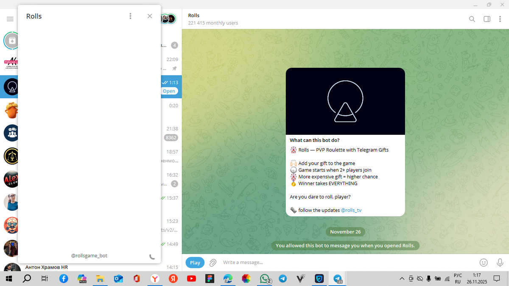Open Task View in the taskbar
The image size is (509, 286).
(x=45, y=279)
